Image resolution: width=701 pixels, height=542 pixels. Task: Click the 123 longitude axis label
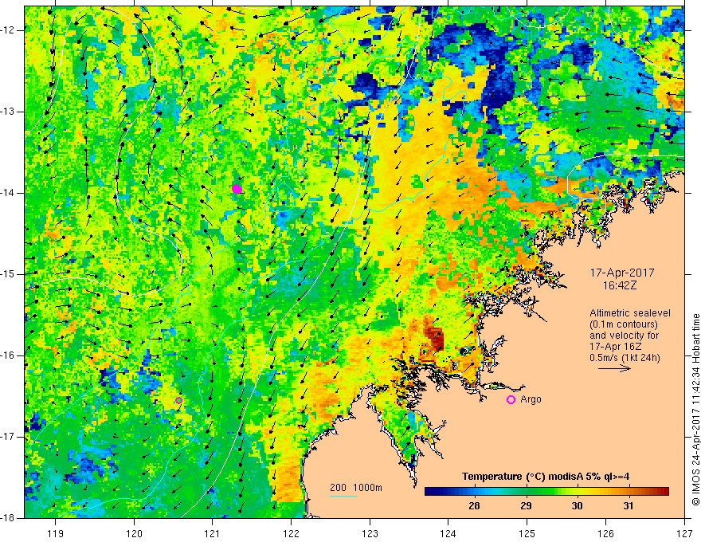[370, 534]
